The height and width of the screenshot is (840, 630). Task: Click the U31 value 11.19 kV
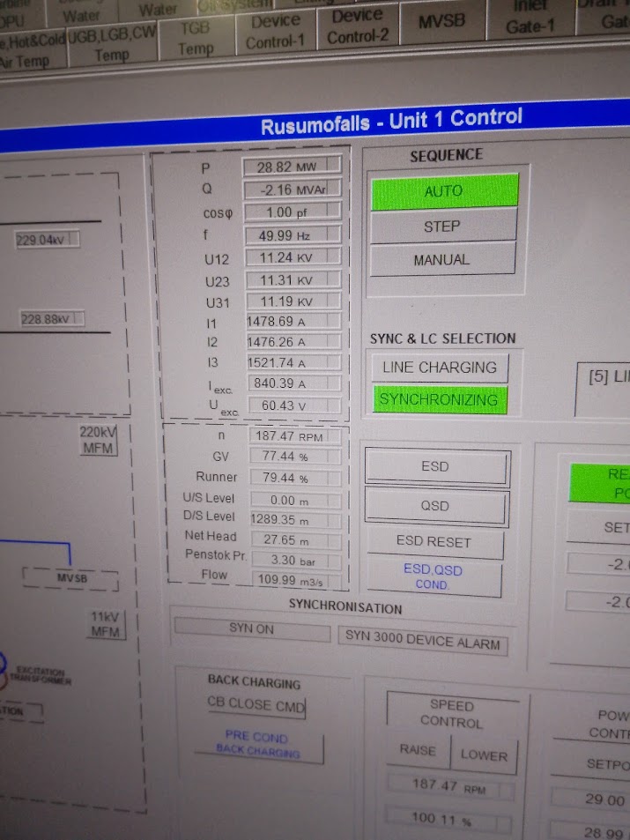click(293, 301)
